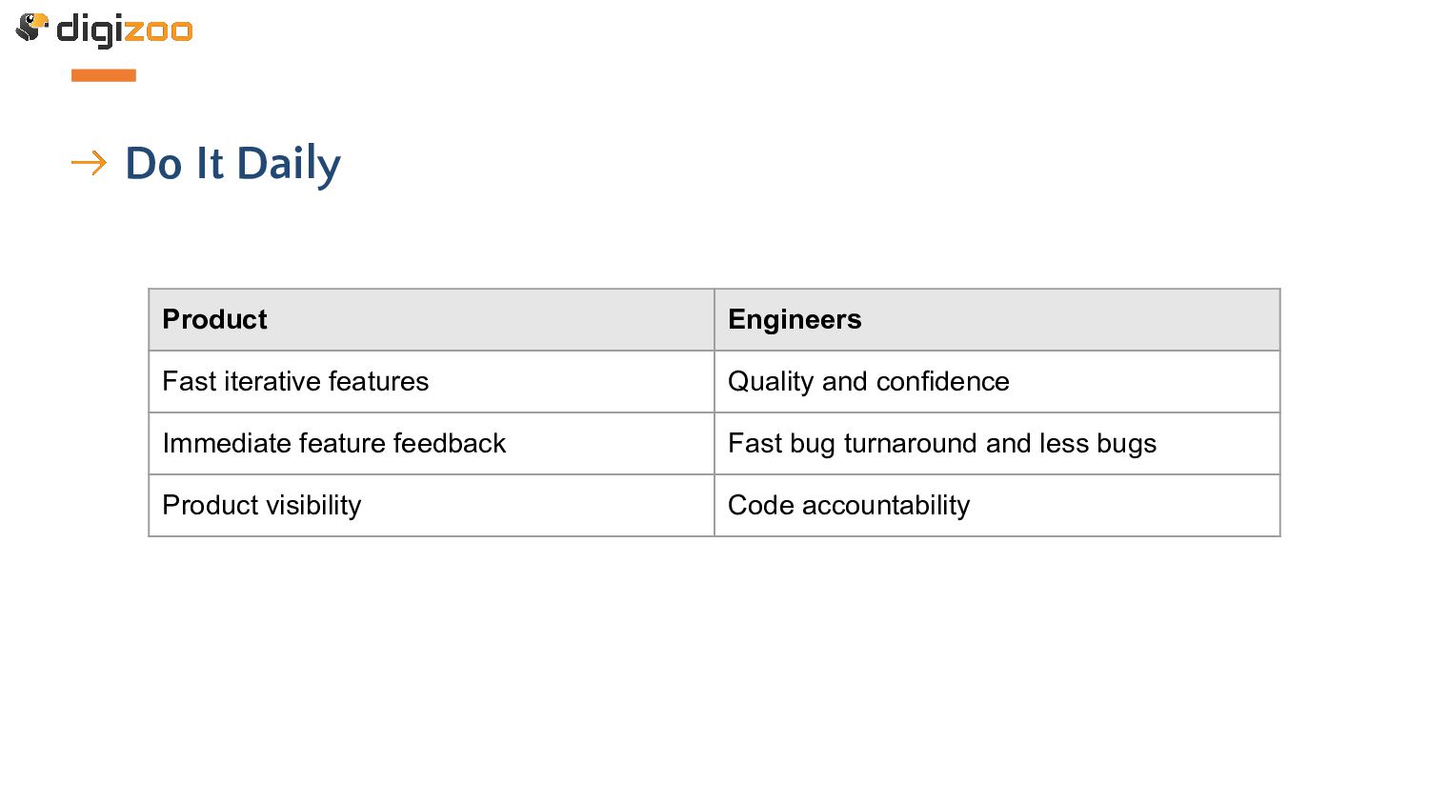Click the orange arrow beside the title
Screen dimensions: 1429x804
(x=89, y=163)
